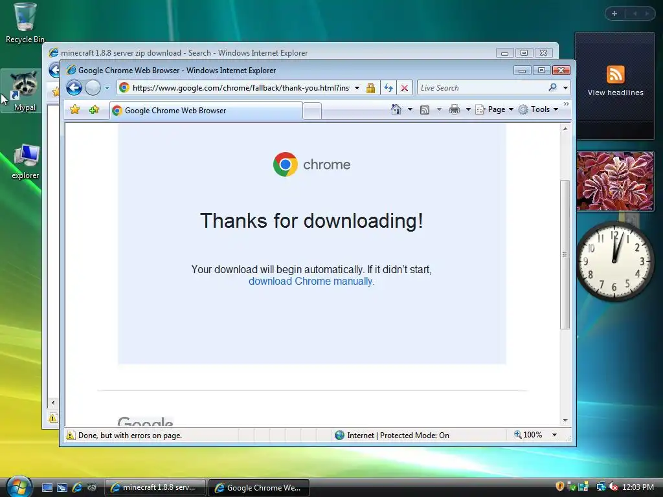
Task: Click the security lock icon
Action: pyautogui.click(x=370, y=88)
